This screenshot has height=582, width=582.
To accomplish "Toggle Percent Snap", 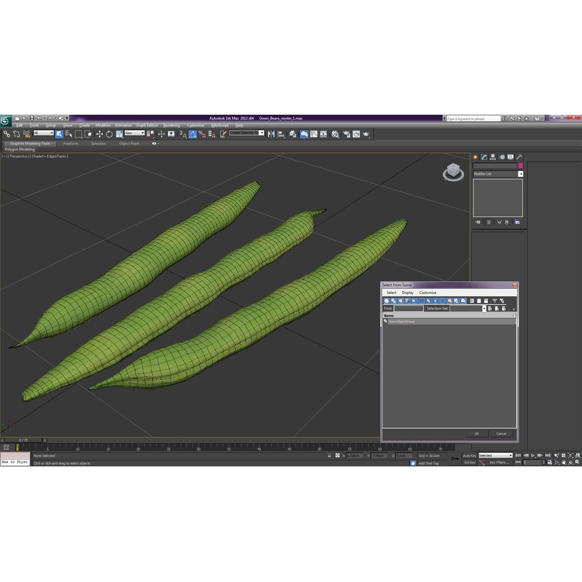I will pyautogui.click(x=202, y=134).
